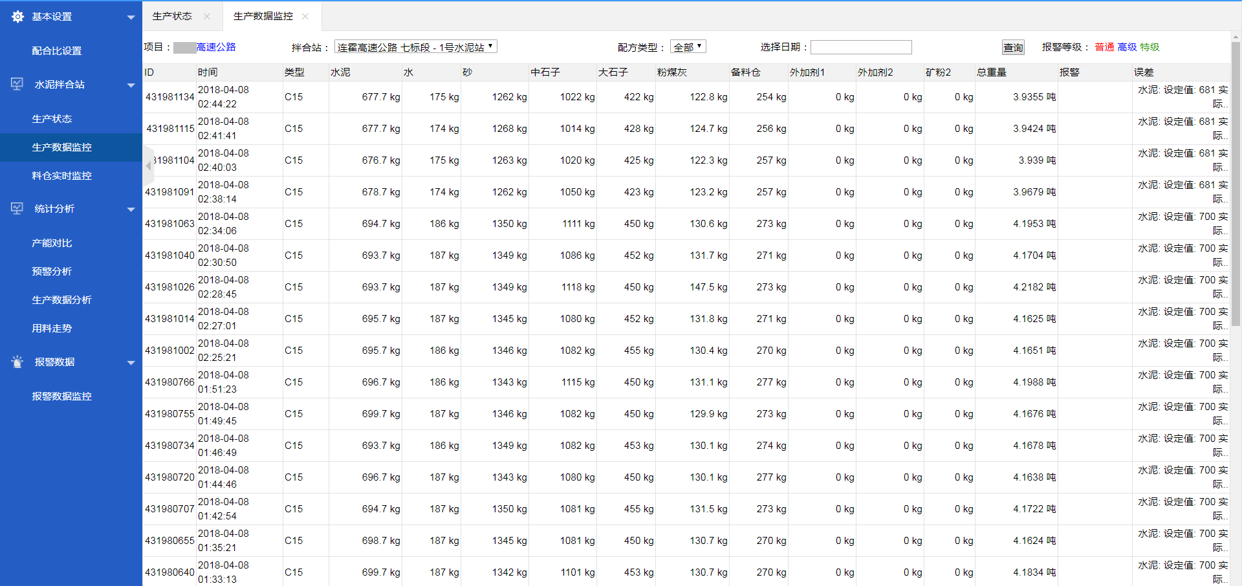Image resolution: width=1242 pixels, height=586 pixels.
Task: Click timestamp 2018-04-08 02:34:06
Action: click(x=223, y=224)
